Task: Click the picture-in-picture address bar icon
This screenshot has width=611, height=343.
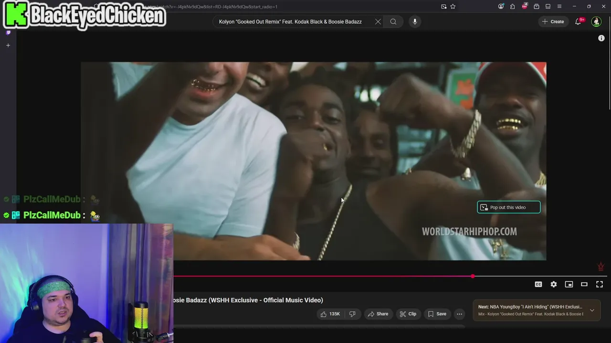Action: [x=443, y=7]
